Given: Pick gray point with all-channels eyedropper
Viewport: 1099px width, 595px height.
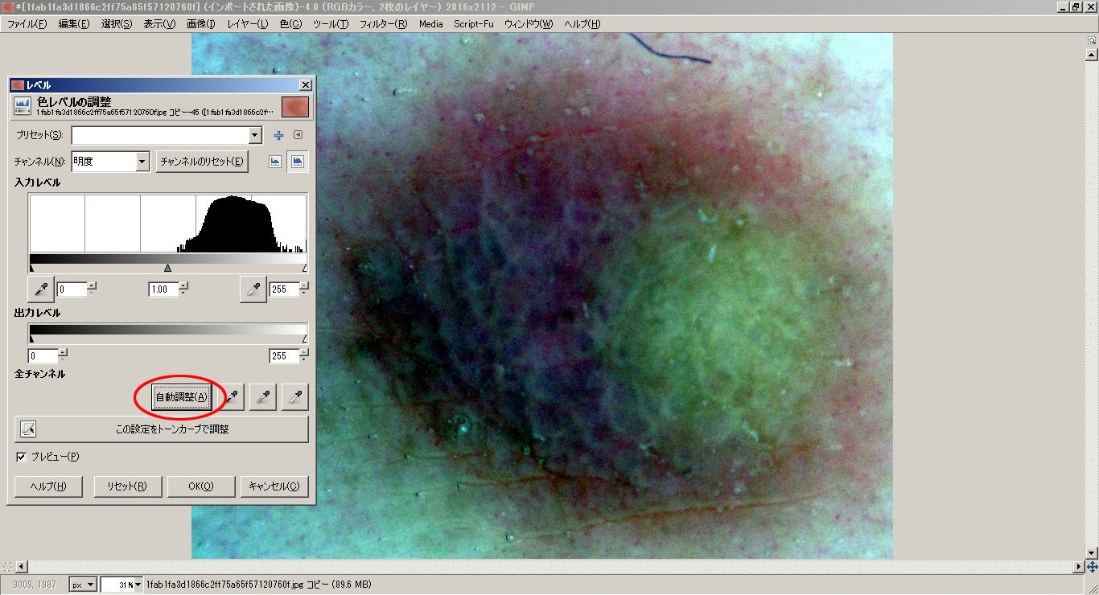Looking at the screenshot, I should (264, 397).
